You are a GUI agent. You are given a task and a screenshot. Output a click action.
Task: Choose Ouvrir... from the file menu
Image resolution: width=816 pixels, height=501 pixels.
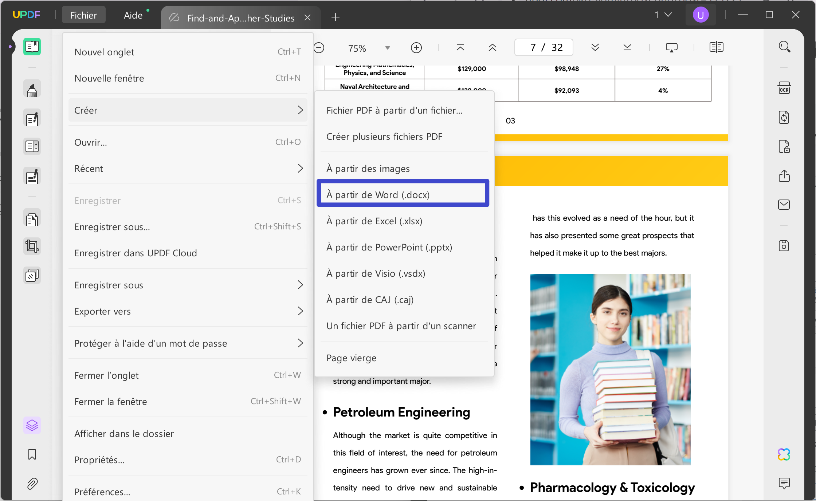pos(188,142)
